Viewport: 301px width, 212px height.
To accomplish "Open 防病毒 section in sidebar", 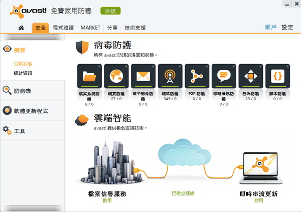I will [x=23, y=91].
